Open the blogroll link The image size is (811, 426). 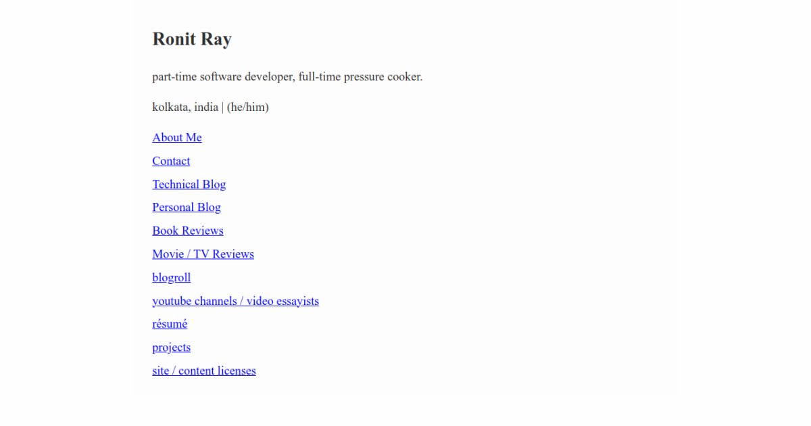[x=171, y=277]
